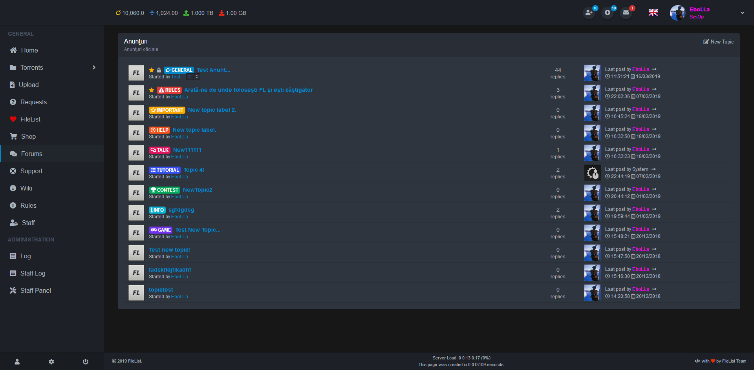The image size is (754, 370).
Task: Go to page 2 of Test Anunt topic
Action: pyautogui.click(x=197, y=77)
